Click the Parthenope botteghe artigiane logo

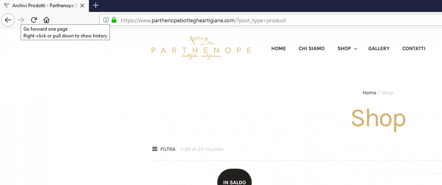coord(201,47)
